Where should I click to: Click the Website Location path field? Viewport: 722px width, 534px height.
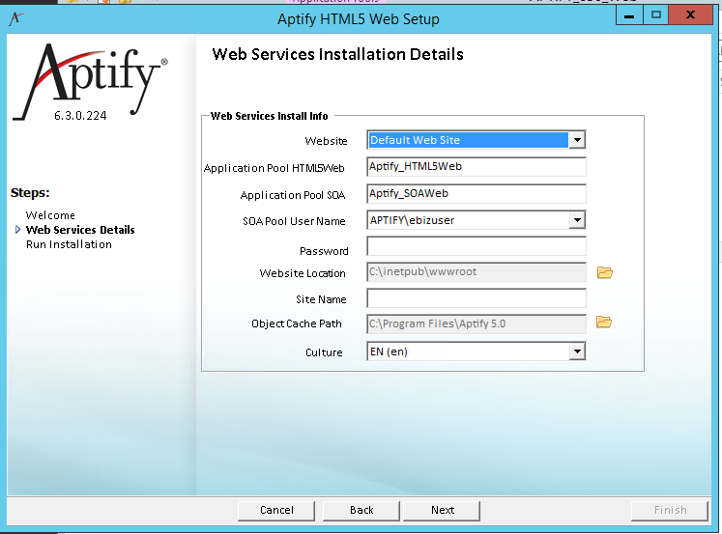pyautogui.click(x=477, y=272)
